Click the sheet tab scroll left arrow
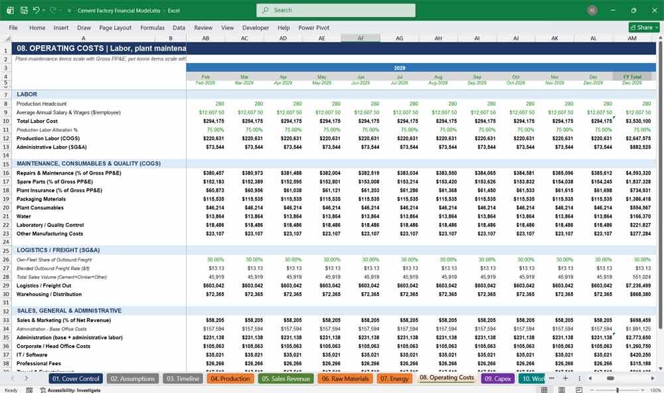 (12, 378)
